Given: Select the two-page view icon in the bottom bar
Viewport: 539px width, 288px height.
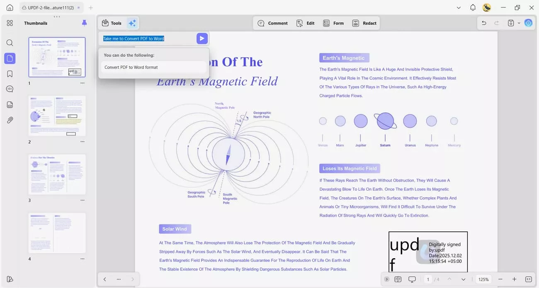Looking at the screenshot, I should tap(398, 279).
